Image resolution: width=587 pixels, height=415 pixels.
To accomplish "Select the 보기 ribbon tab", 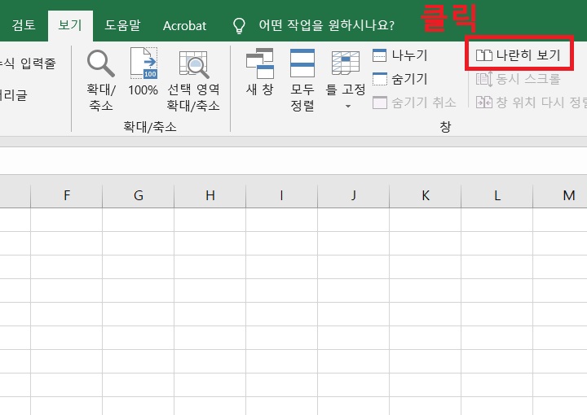I will [70, 25].
